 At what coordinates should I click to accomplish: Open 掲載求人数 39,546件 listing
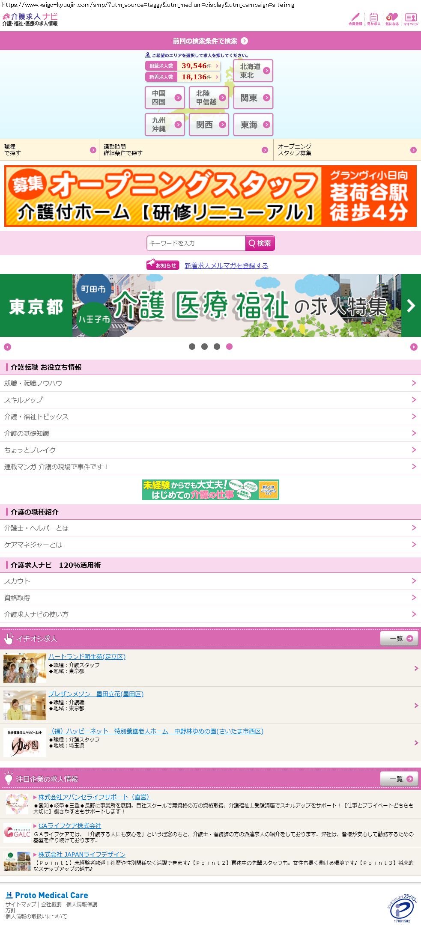183,66
